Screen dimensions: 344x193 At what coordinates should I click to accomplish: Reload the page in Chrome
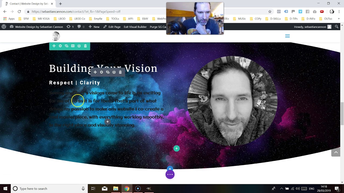[x=19, y=12]
